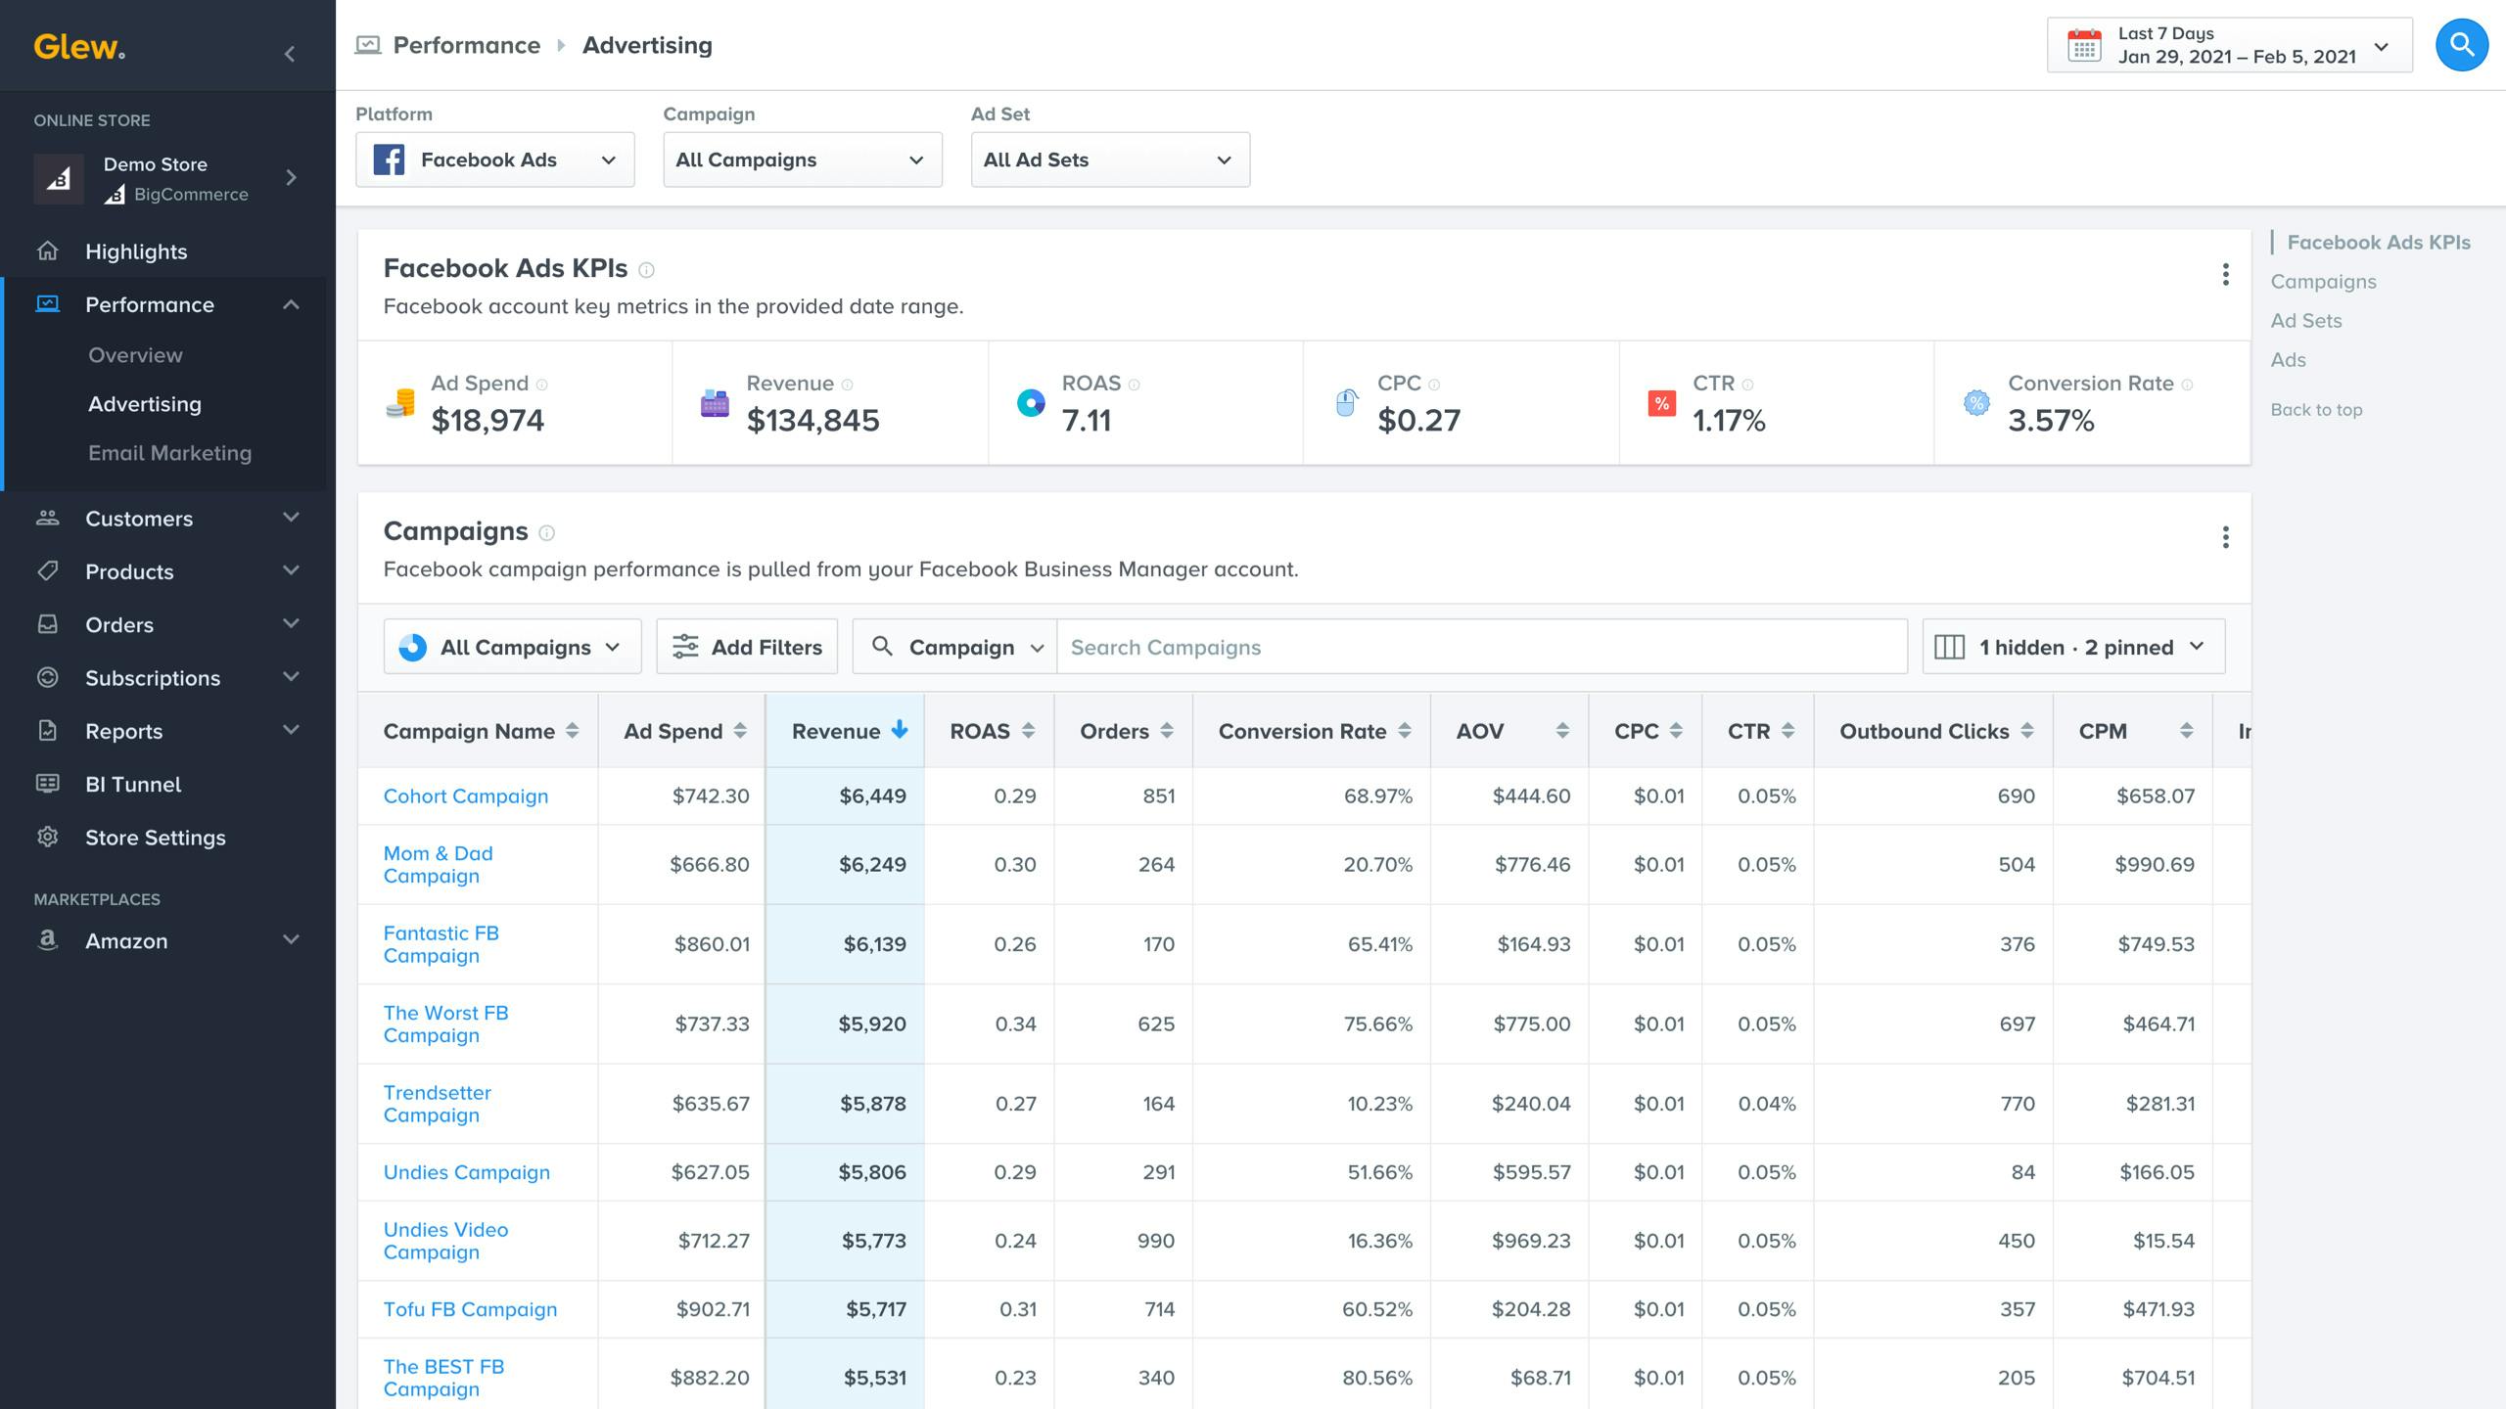The image size is (2506, 1409).
Task: Expand the Customers sidebar menu
Action: [291, 518]
